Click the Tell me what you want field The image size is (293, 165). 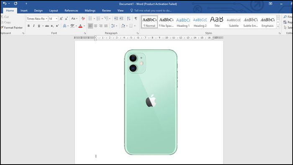[151, 10]
